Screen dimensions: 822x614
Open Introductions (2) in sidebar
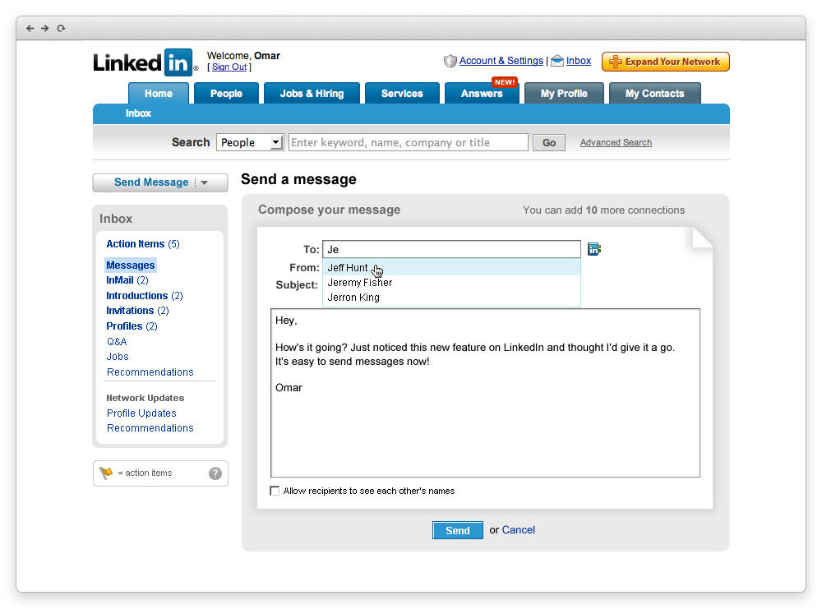(145, 296)
